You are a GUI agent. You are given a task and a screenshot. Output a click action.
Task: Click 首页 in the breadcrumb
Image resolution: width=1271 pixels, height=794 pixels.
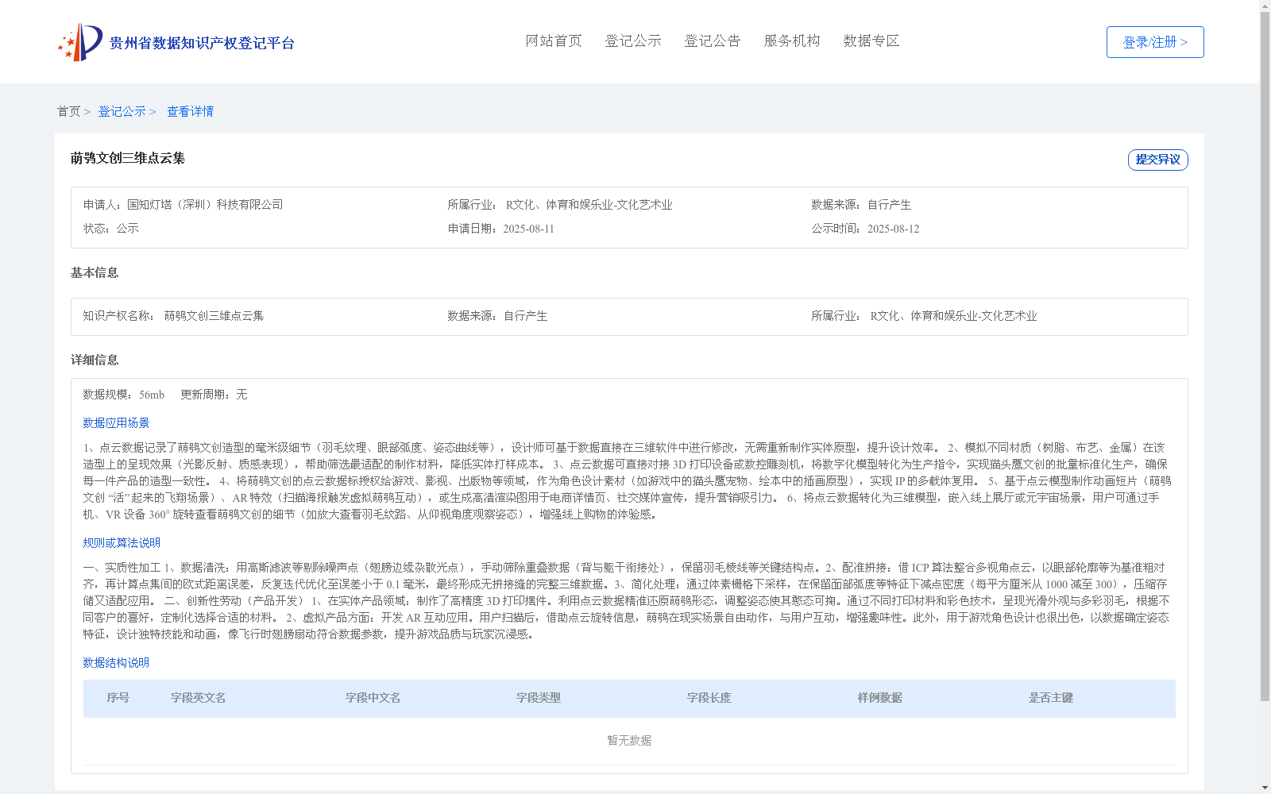(68, 112)
